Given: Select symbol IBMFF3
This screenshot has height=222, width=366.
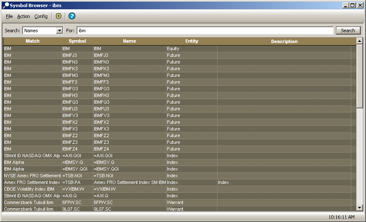Looking at the screenshot, I should tap(77, 82).
